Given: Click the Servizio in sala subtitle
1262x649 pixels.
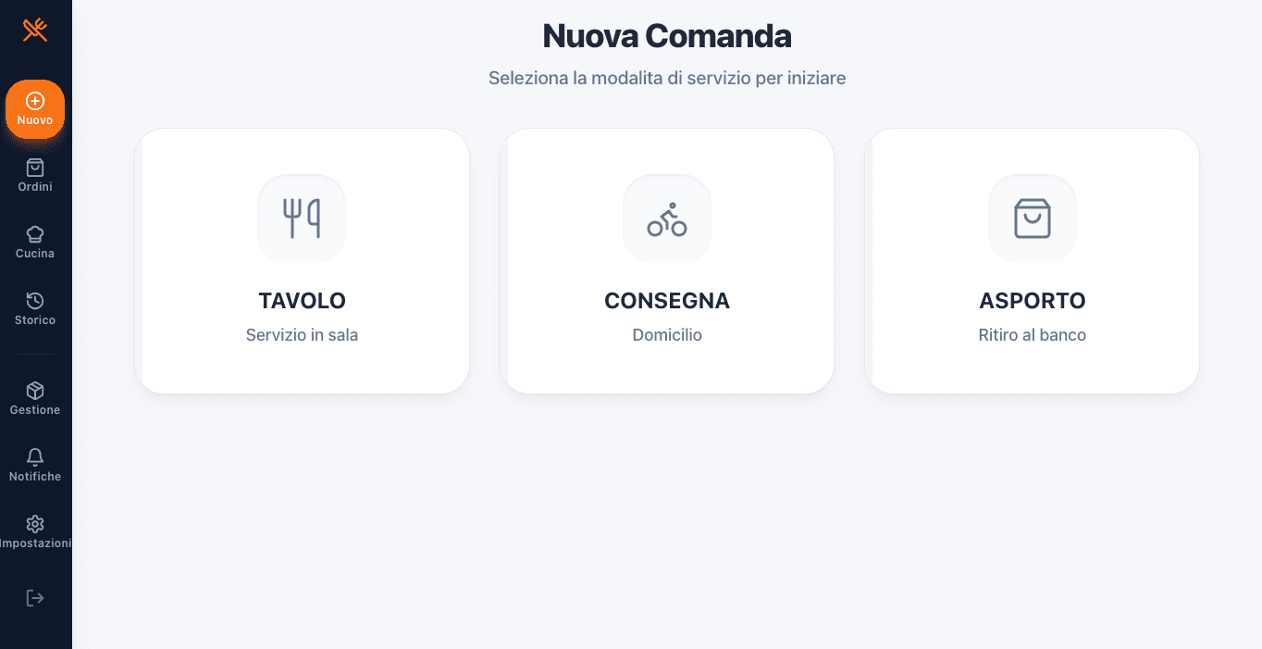Looking at the screenshot, I should (302, 335).
